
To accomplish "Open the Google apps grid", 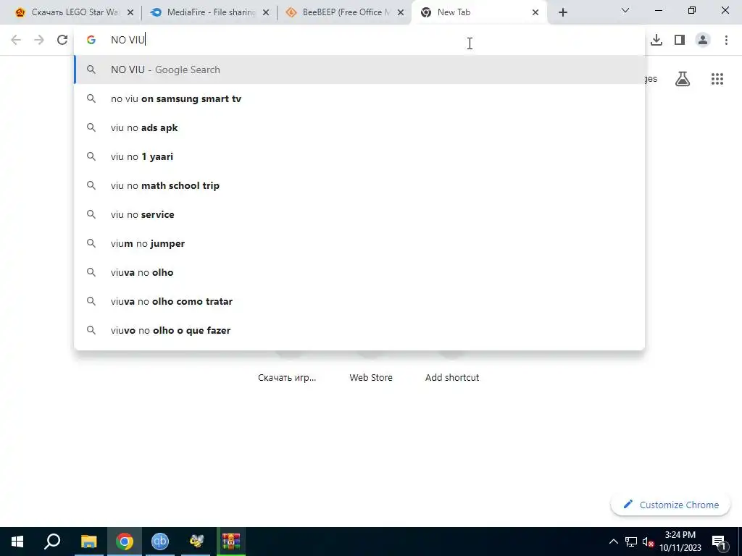I will (x=717, y=79).
